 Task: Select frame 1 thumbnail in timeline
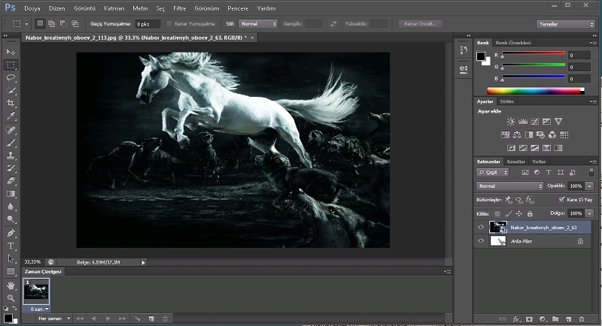pos(36,291)
